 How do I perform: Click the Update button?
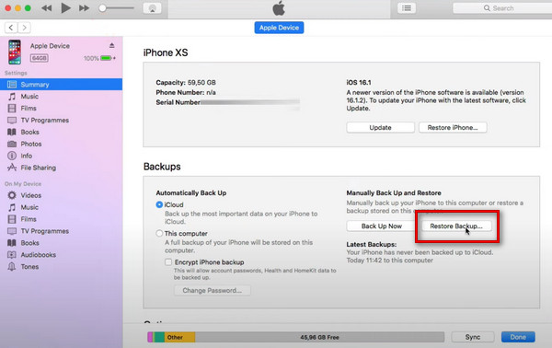[380, 127]
